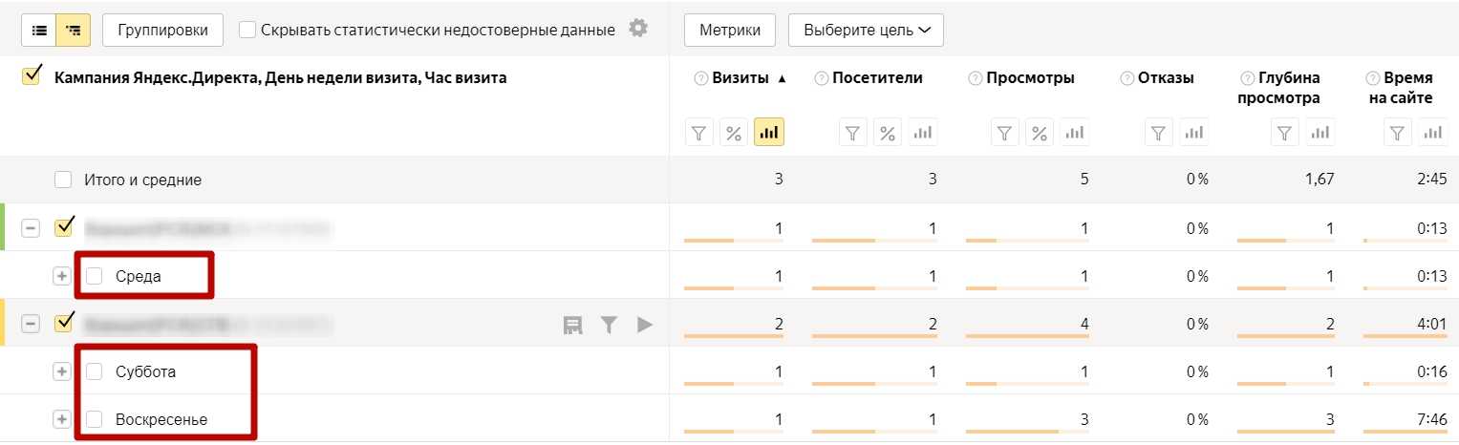Enable hiding statistically unreliable data checkbox
The width and height of the screenshot is (1459, 445).
[x=247, y=30]
